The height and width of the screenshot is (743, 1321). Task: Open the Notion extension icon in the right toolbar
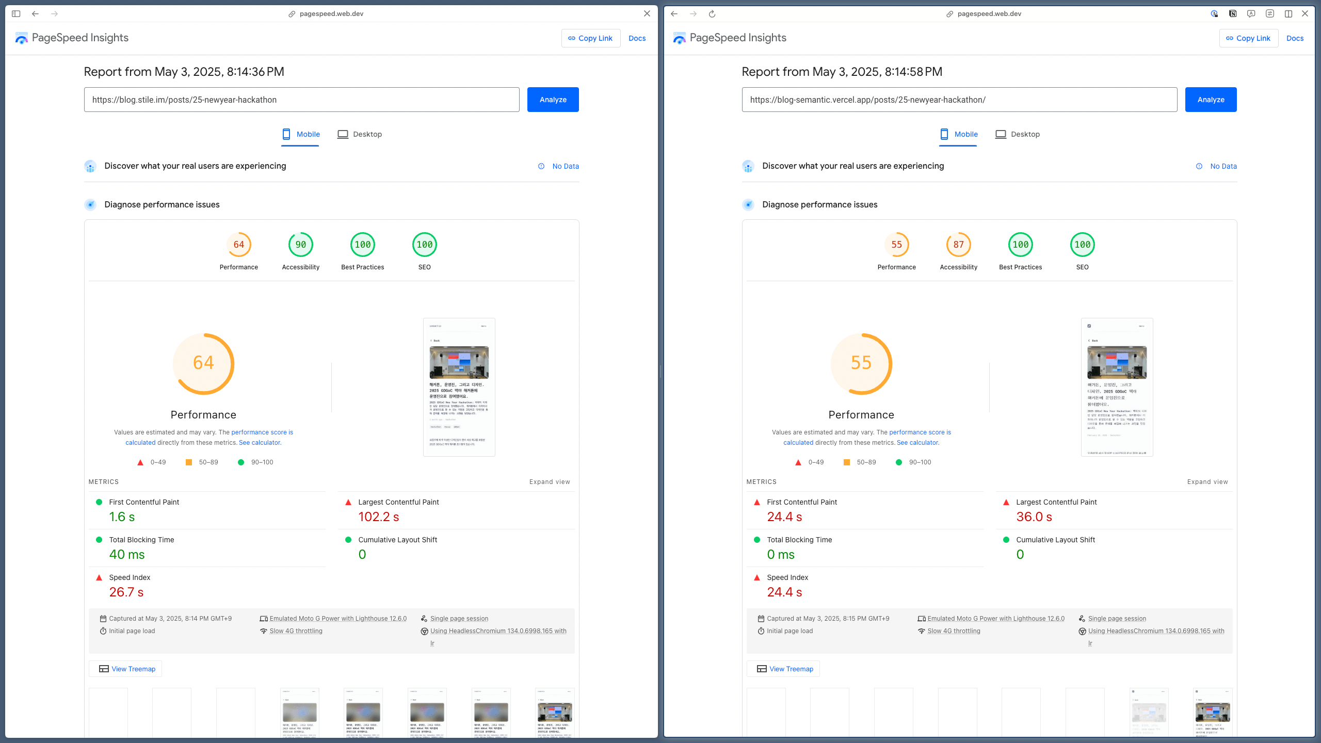tap(1233, 14)
